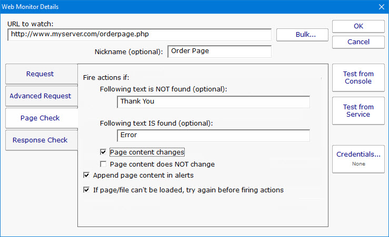Click the text NOT found field
Screen dimensions: 389x237
(x=213, y=101)
